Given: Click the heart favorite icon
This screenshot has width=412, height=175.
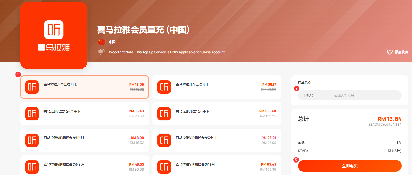Looking at the screenshot, I should [x=390, y=52].
